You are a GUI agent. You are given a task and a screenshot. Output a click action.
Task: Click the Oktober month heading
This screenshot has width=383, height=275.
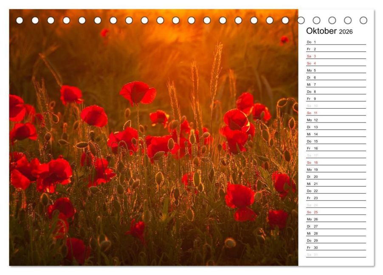coord(321,31)
